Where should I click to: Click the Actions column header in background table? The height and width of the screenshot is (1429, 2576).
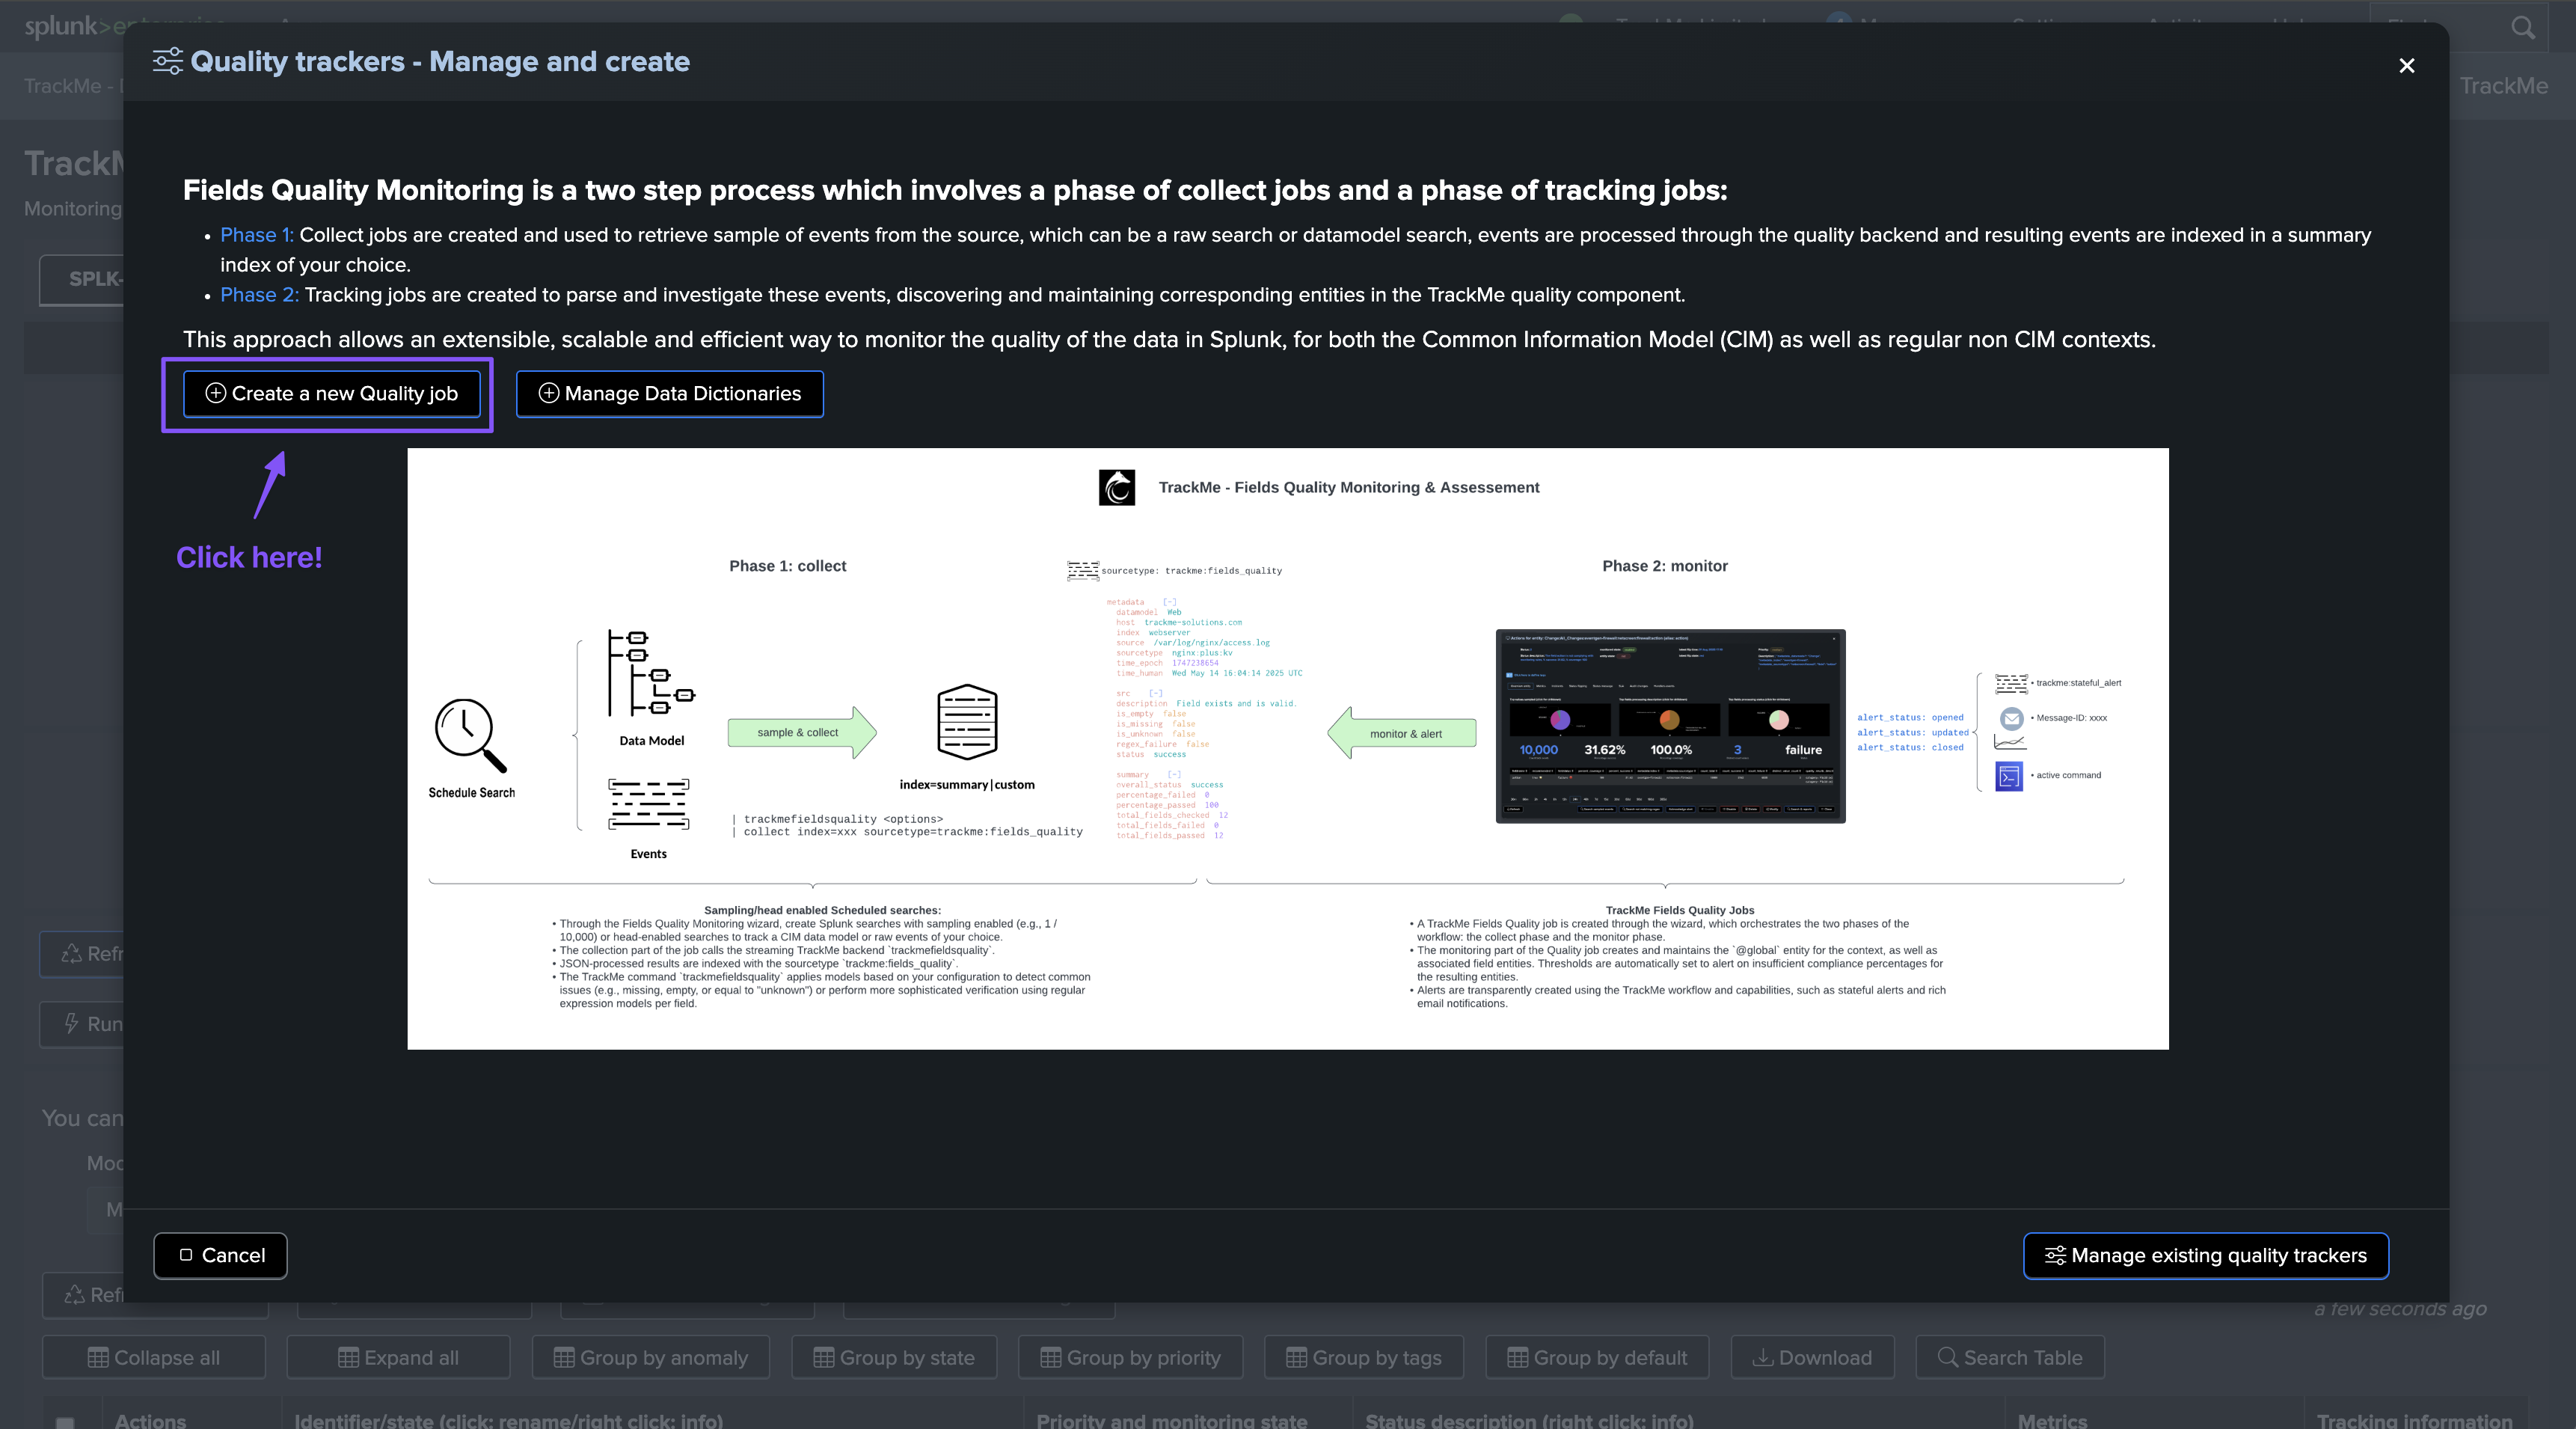pyautogui.click(x=150, y=1421)
